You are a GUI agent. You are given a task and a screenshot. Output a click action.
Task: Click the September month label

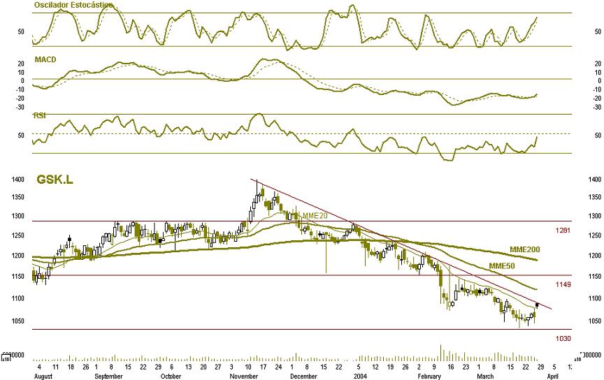(x=108, y=376)
